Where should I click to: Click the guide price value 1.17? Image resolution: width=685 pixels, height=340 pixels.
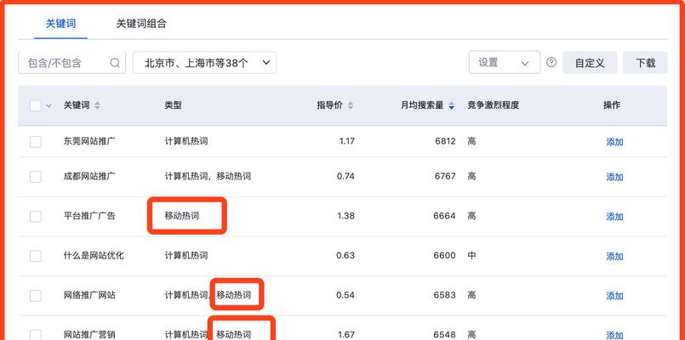[347, 141]
